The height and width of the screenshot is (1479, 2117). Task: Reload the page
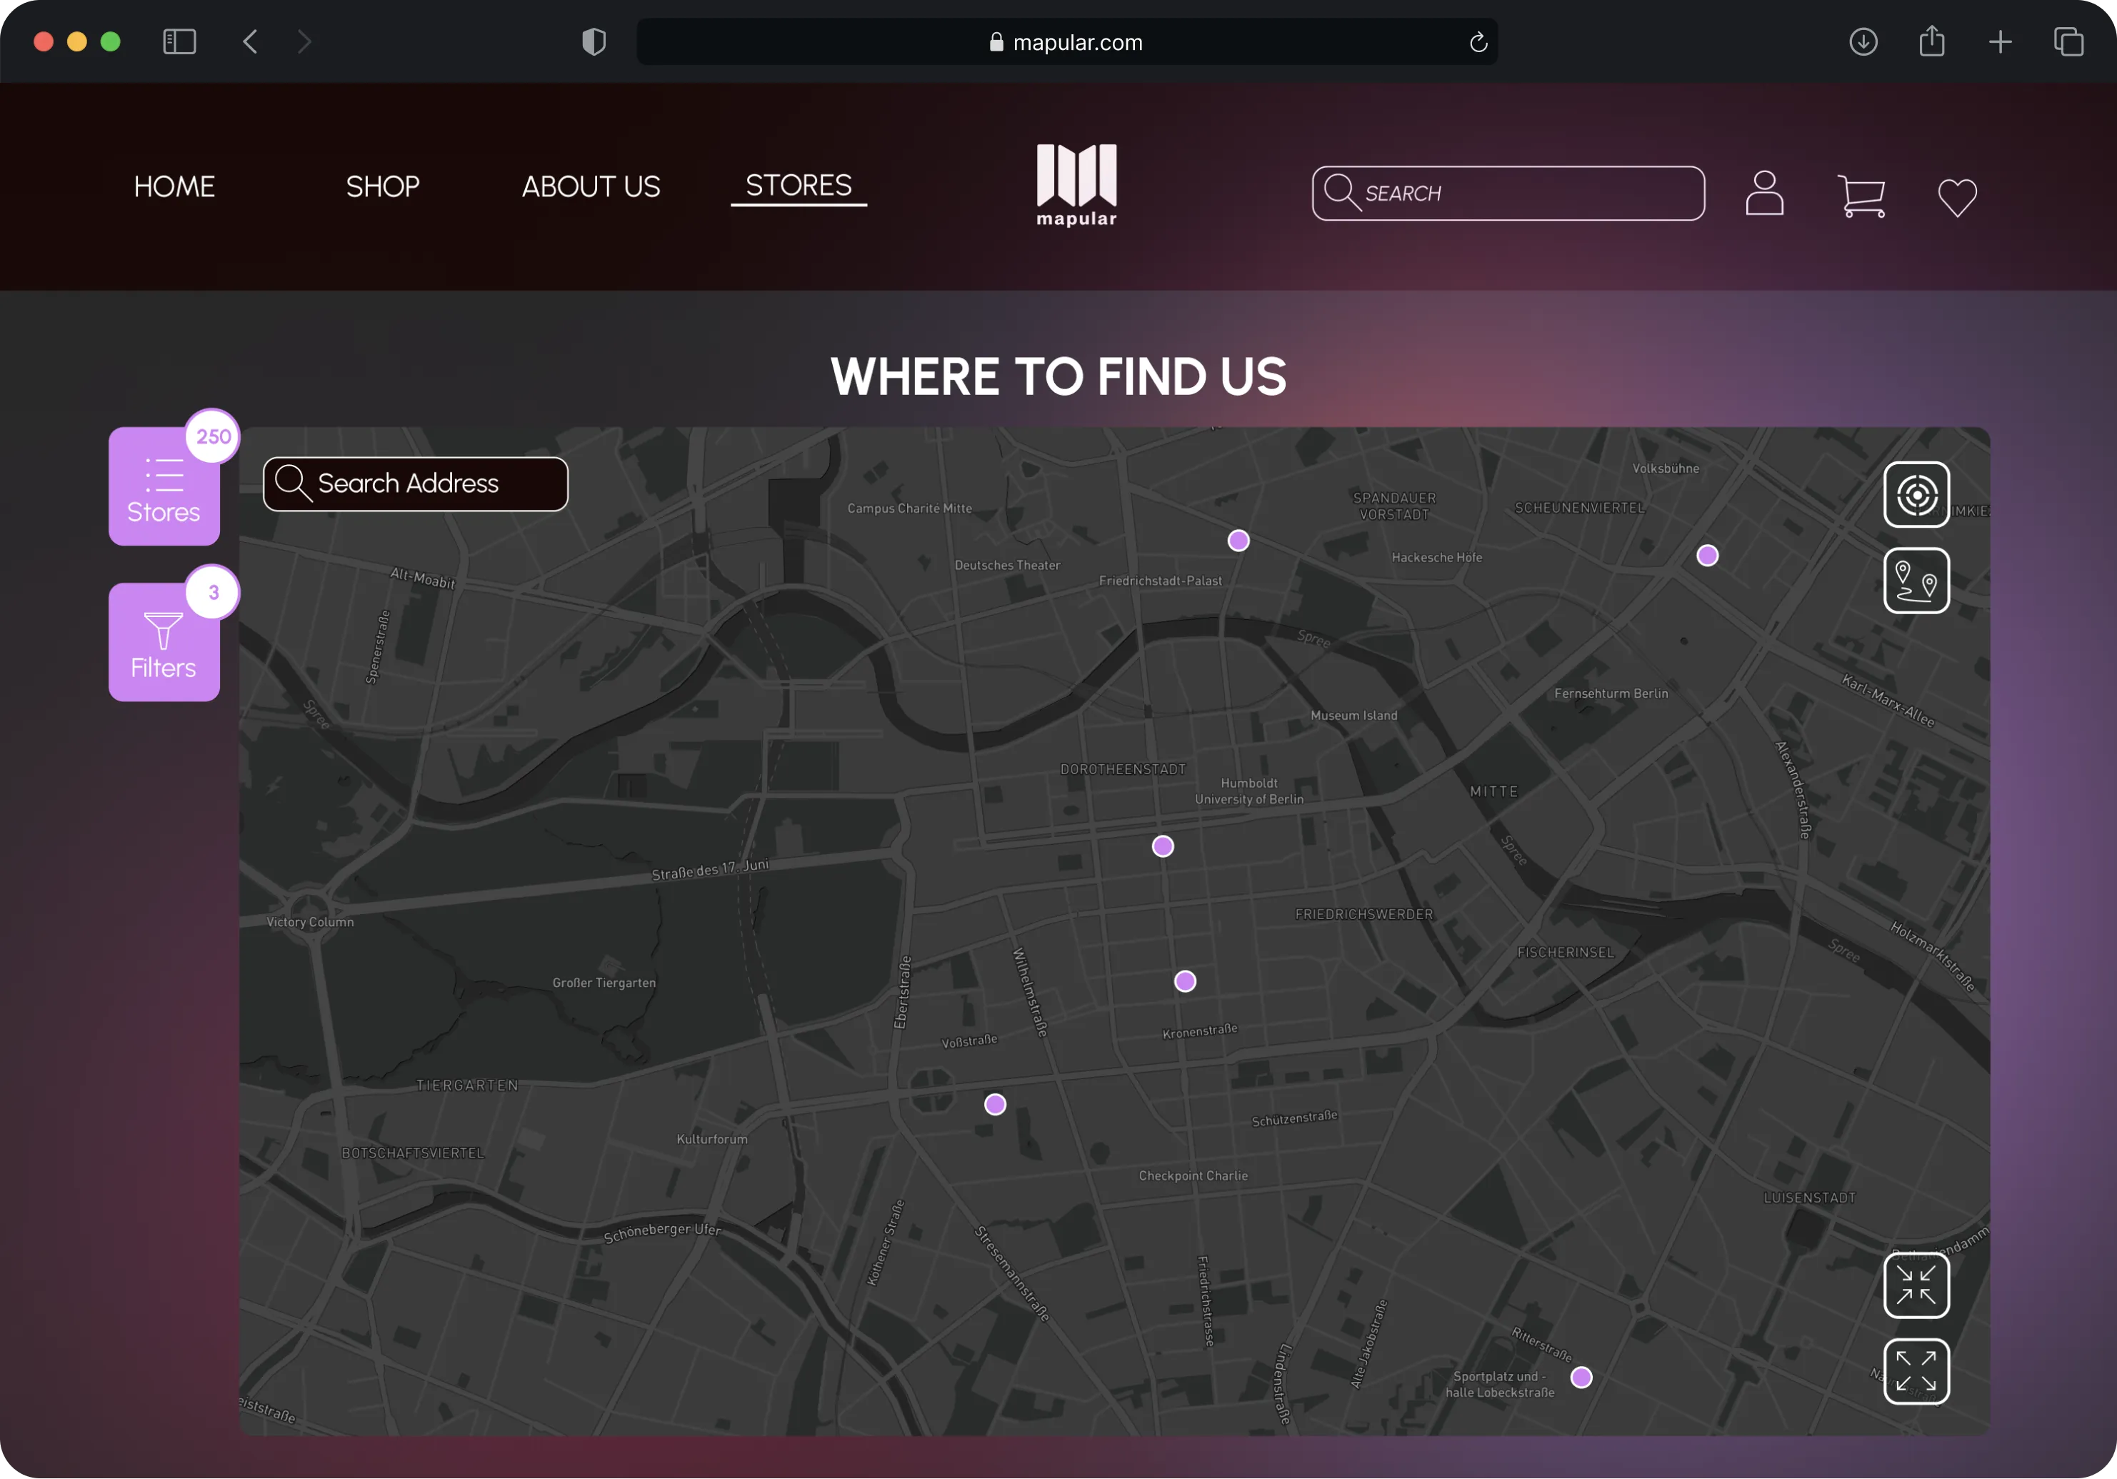(1479, 41)
